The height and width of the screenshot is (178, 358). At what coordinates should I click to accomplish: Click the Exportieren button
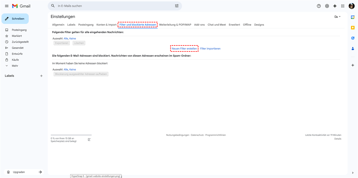[x=62, y=43]
